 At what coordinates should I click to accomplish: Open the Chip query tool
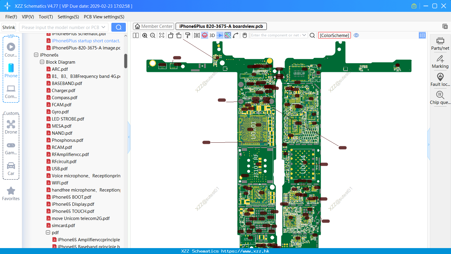pos(440,98)
